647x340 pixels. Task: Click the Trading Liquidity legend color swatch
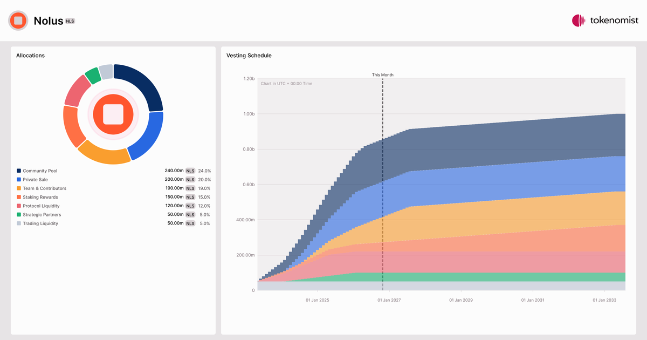point(19,223)
